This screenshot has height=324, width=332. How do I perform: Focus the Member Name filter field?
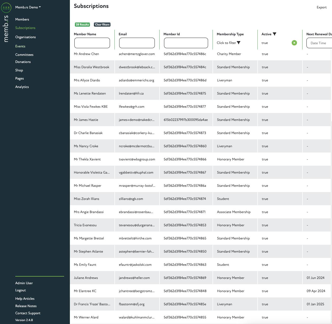(x=92, y=43)
